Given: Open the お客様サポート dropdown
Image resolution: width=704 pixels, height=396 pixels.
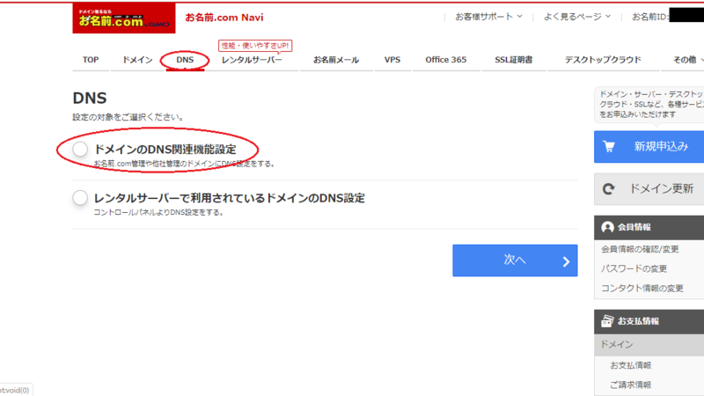Looking at the screenshot, I should (x=488, y=17).
